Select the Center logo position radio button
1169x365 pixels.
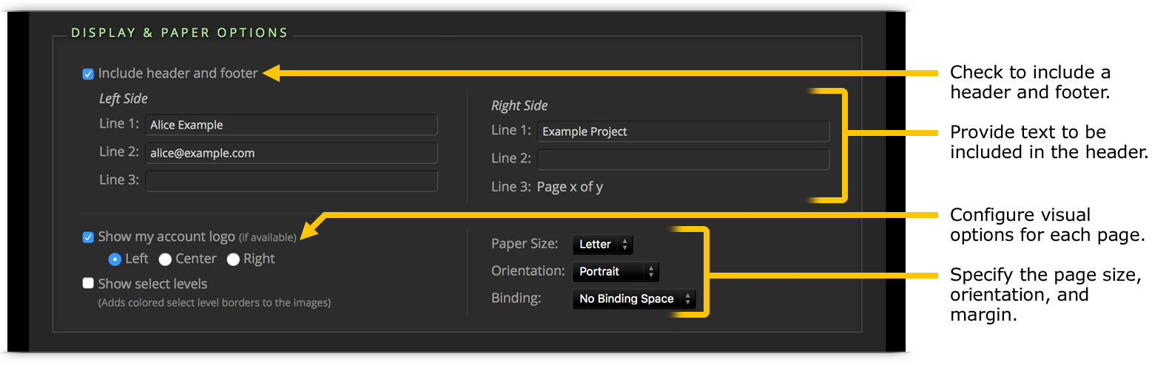[165, 259]
